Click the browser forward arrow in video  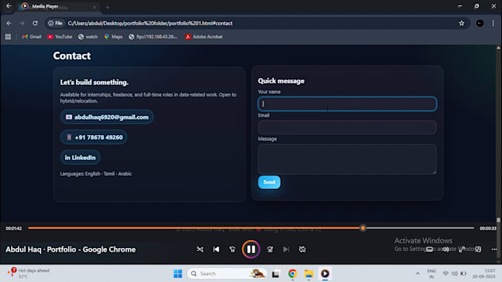click(x=21, y=23)
